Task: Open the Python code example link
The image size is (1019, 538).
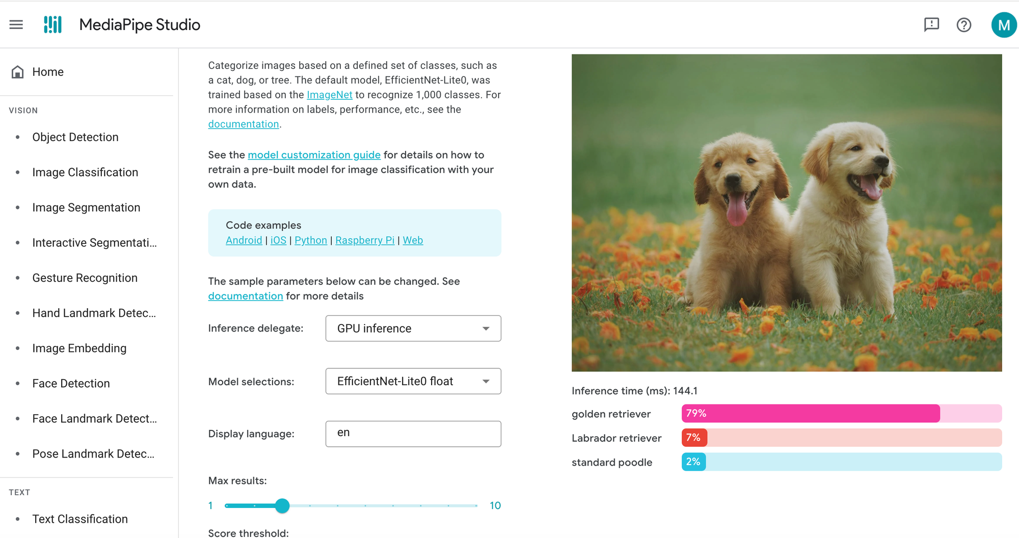Action: pyautogui.click(x=310, y=240)
